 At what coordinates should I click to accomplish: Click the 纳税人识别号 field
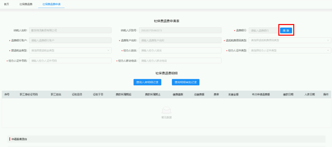click(x=180, y=30)
